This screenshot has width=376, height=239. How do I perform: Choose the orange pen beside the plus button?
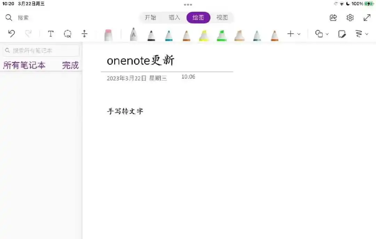click(x=275, y=35)
